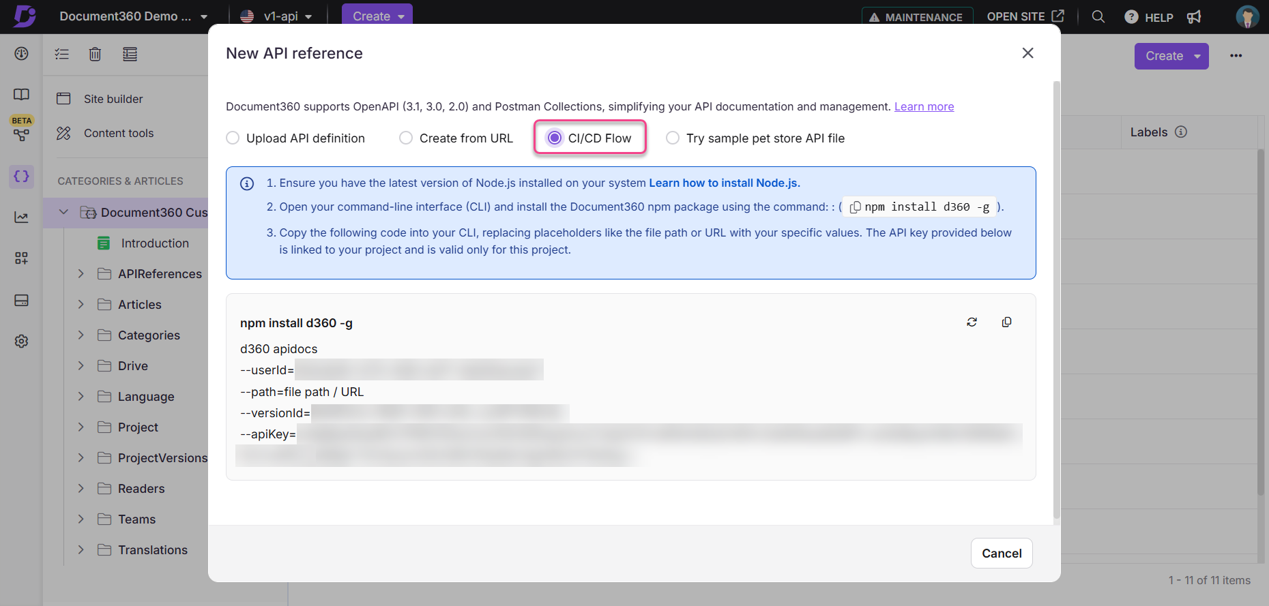Click the OPEN SITE link
Image resolution: width=1269 pixels, height=606 pixels.
1025,16
